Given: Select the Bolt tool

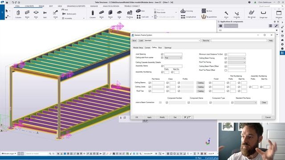Looking at the screenshot, I should tap(45, 14).
